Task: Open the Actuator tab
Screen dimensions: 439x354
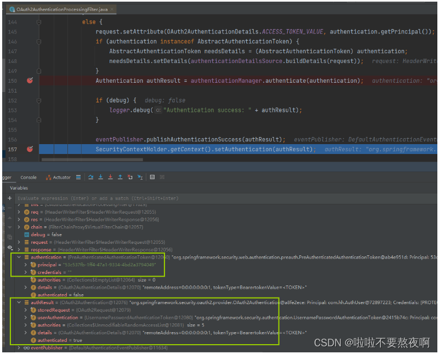Action: coord(58,178)
